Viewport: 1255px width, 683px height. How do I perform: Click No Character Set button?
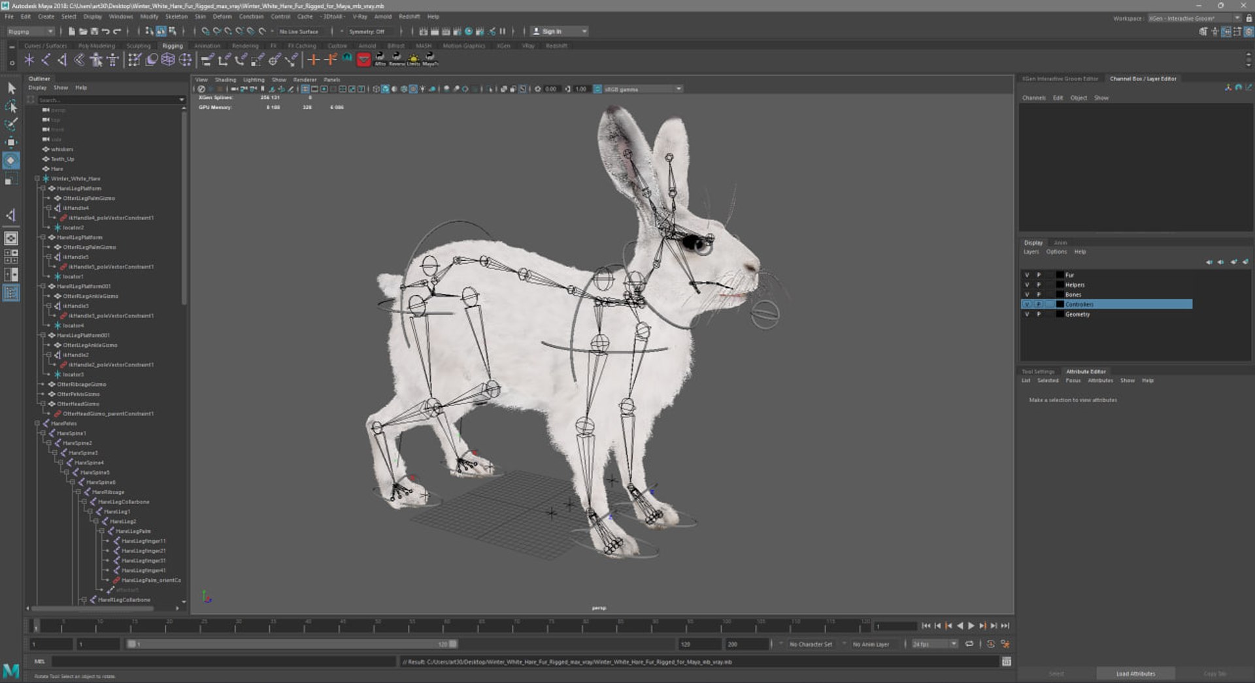click(x=811, y=644)
